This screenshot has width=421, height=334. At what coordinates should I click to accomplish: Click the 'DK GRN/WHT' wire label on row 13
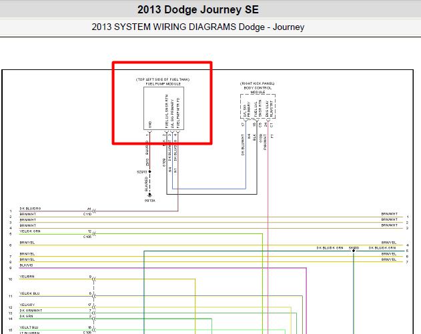(31, 311)
